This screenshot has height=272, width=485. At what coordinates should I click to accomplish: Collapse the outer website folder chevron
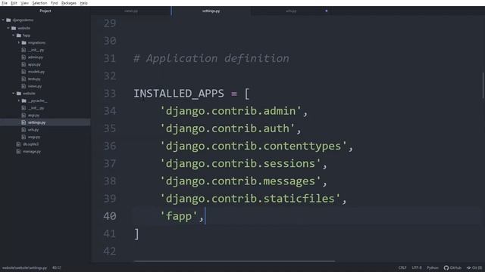point(8,28)
